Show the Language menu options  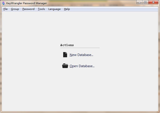(x=54, y=9)
